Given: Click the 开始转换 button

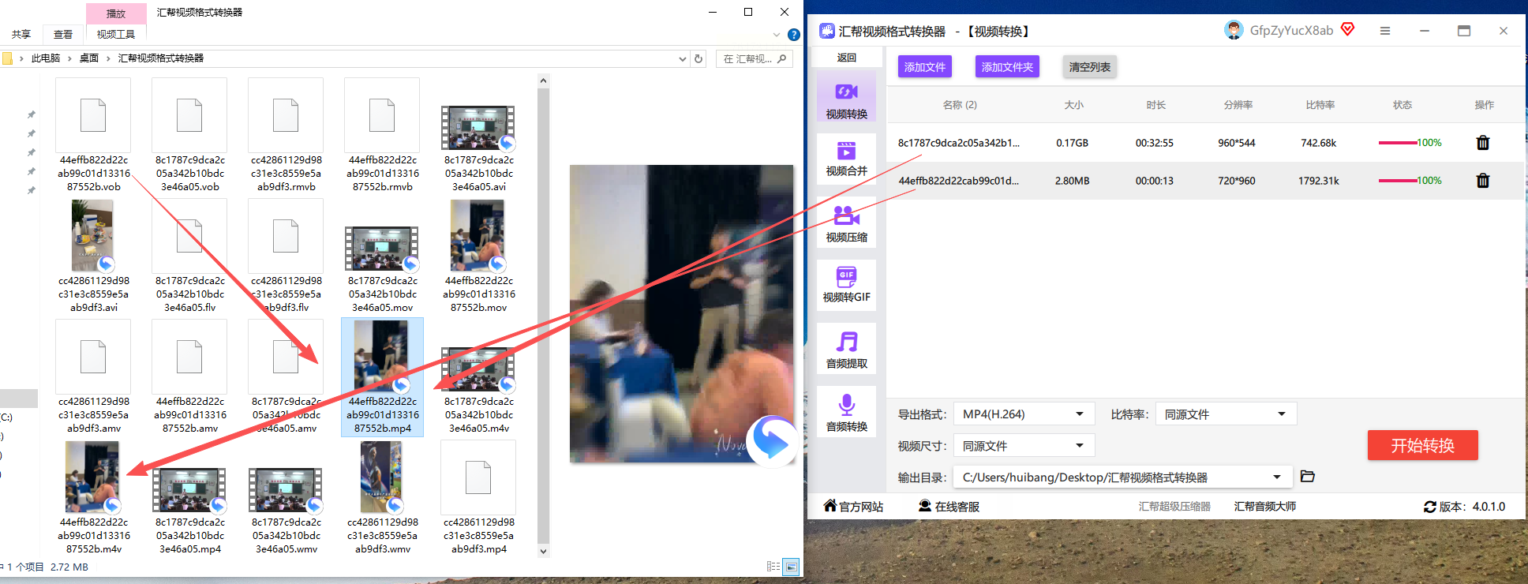Looking at the screenshot, I should pos(1422,445).
